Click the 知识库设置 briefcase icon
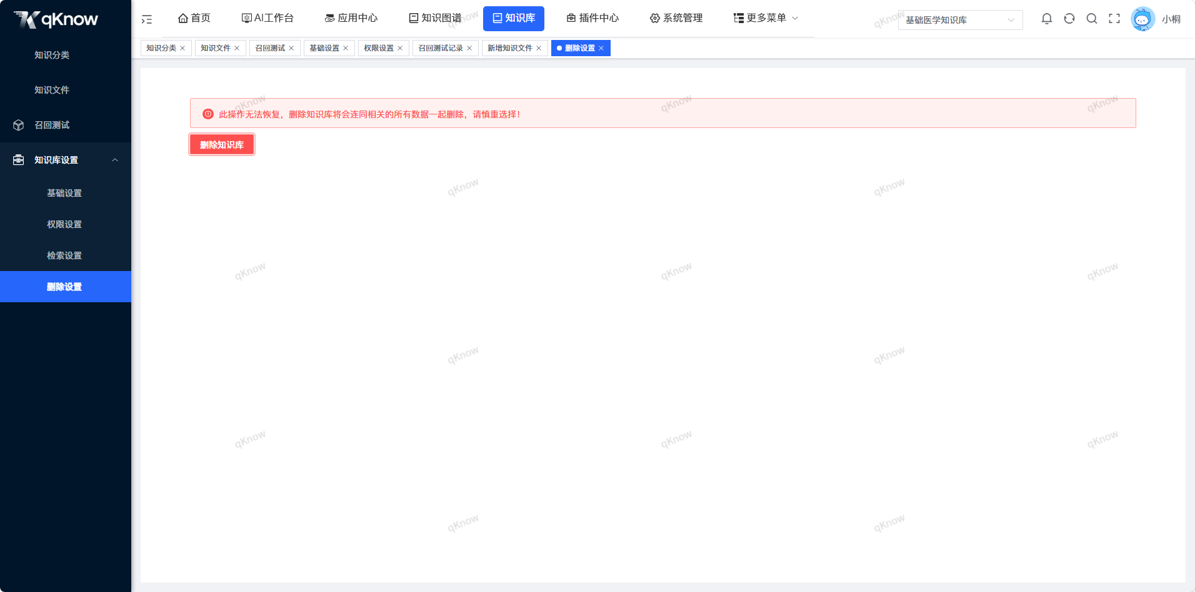 [x=19, y=160]
